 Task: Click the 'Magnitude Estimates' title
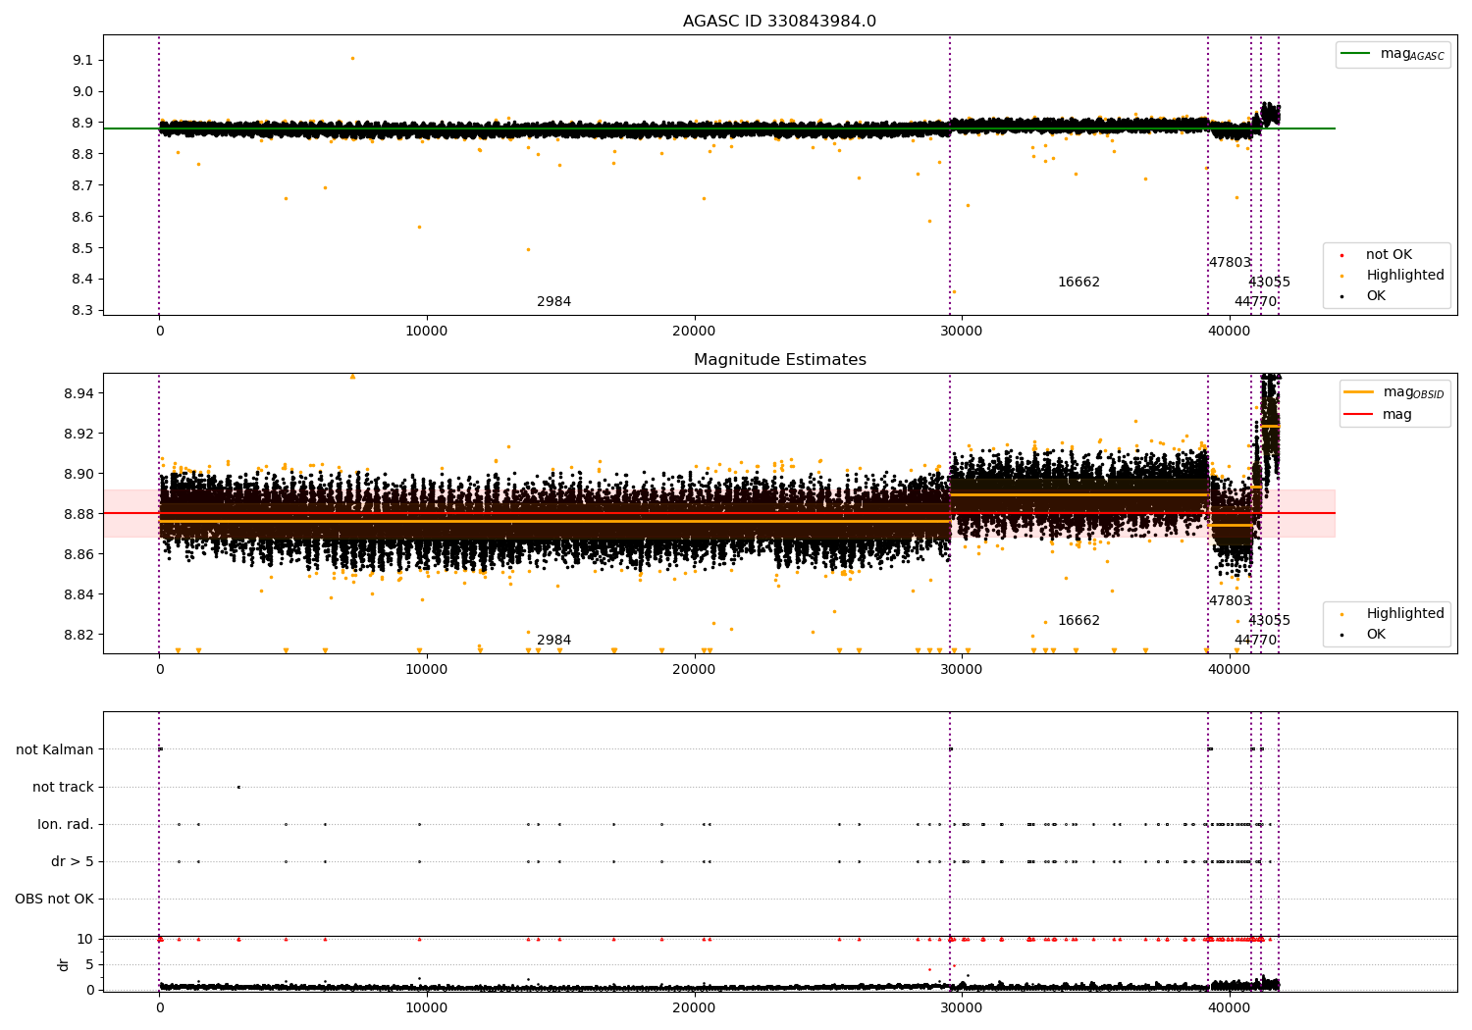[779, 360]
